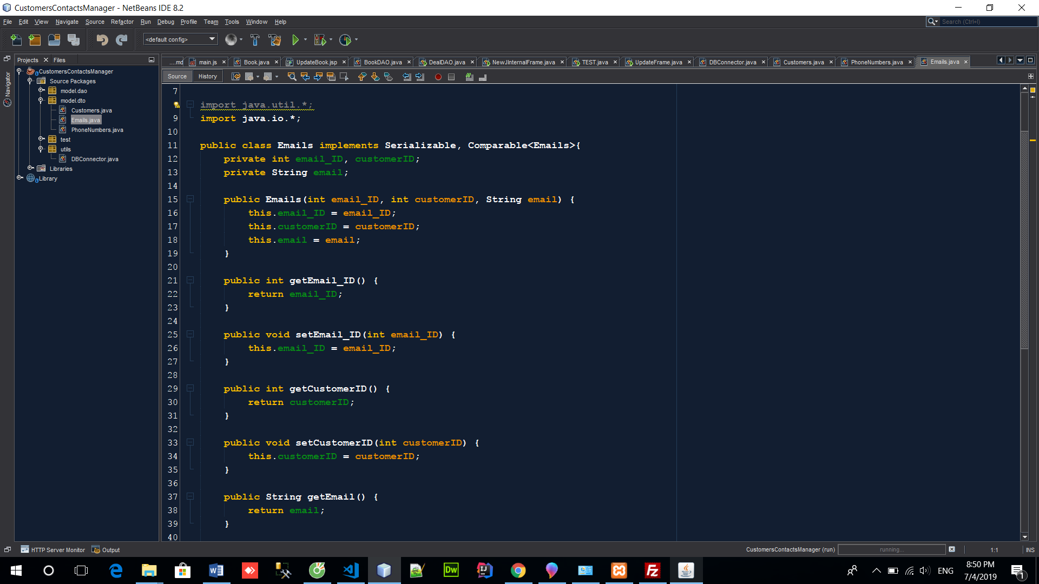The width and height of the screenshot is (1039, 584).
Task: Open the Refactor menu
Action: coord(122,22)
